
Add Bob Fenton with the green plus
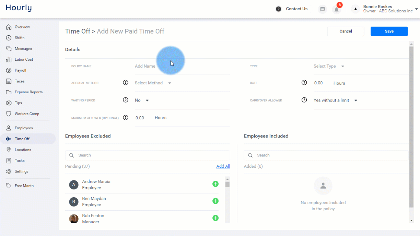[x=215, y=218]
